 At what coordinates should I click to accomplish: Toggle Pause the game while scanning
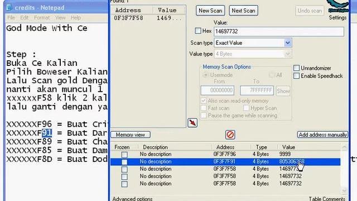[204, 116]
